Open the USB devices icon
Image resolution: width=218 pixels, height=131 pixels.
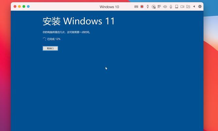(x=148, y=7)
